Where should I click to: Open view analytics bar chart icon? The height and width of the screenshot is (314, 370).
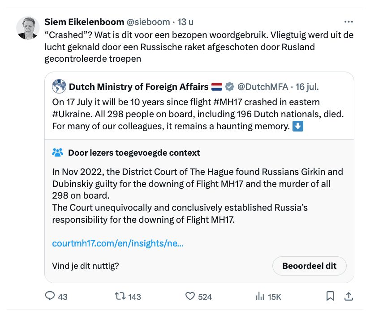(260, 296)
